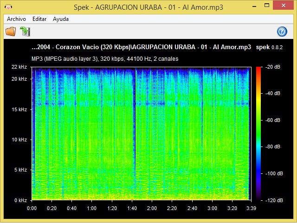The width and height of the screenshot is (297, 223).
Task: Click the 0:40 time label
Action: pyautogui.click(x=71, y=209)
